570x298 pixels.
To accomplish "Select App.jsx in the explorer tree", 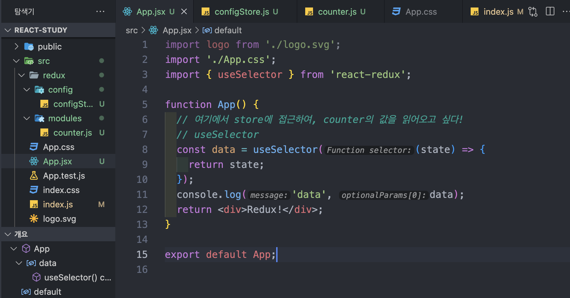I will (x=58, y=161).
